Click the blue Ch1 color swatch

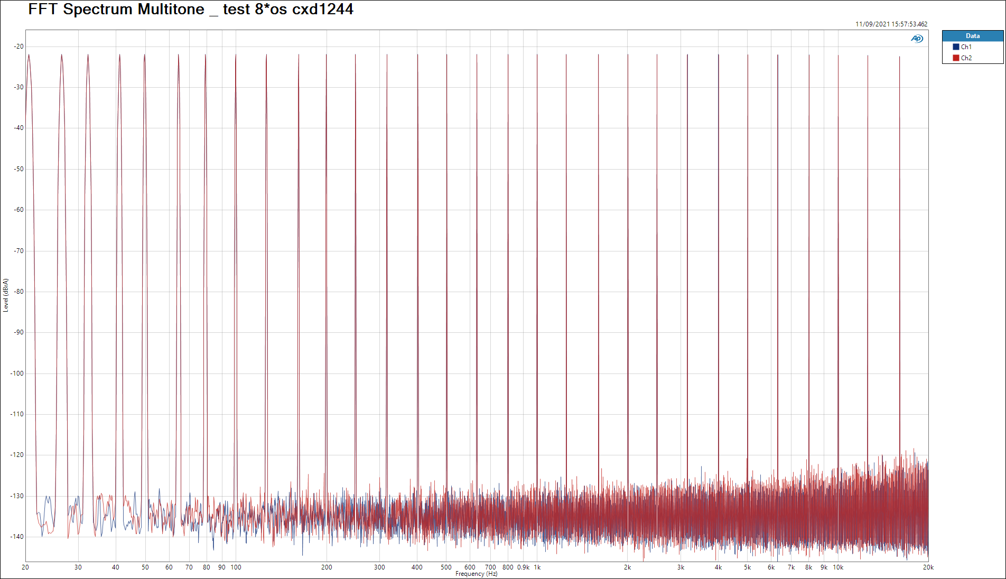tap(956, 47)
